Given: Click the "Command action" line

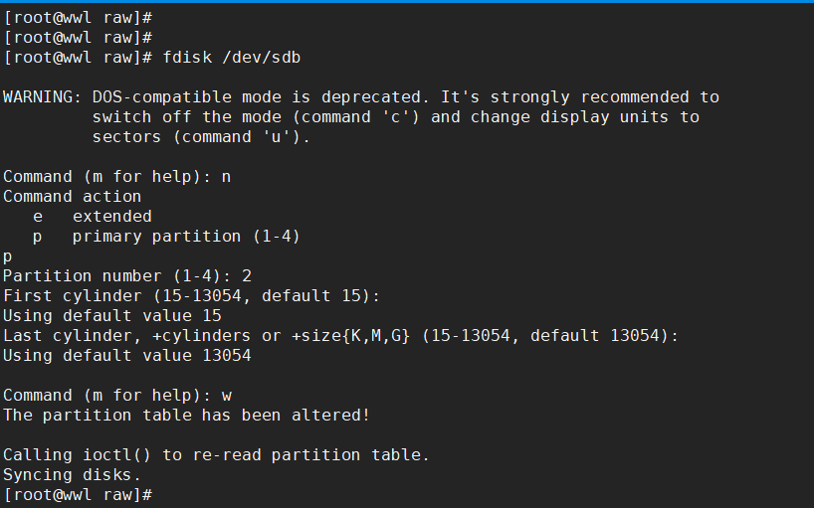Looking at the screenshot, I should tap(72, 197).
